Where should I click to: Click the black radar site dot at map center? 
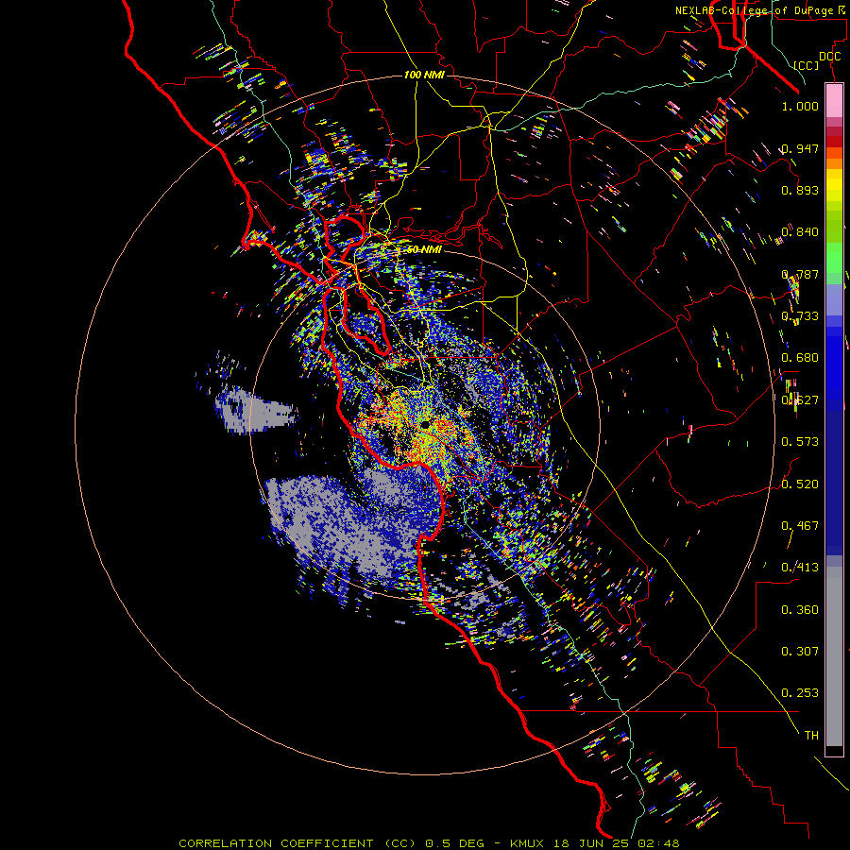[426, 423]
